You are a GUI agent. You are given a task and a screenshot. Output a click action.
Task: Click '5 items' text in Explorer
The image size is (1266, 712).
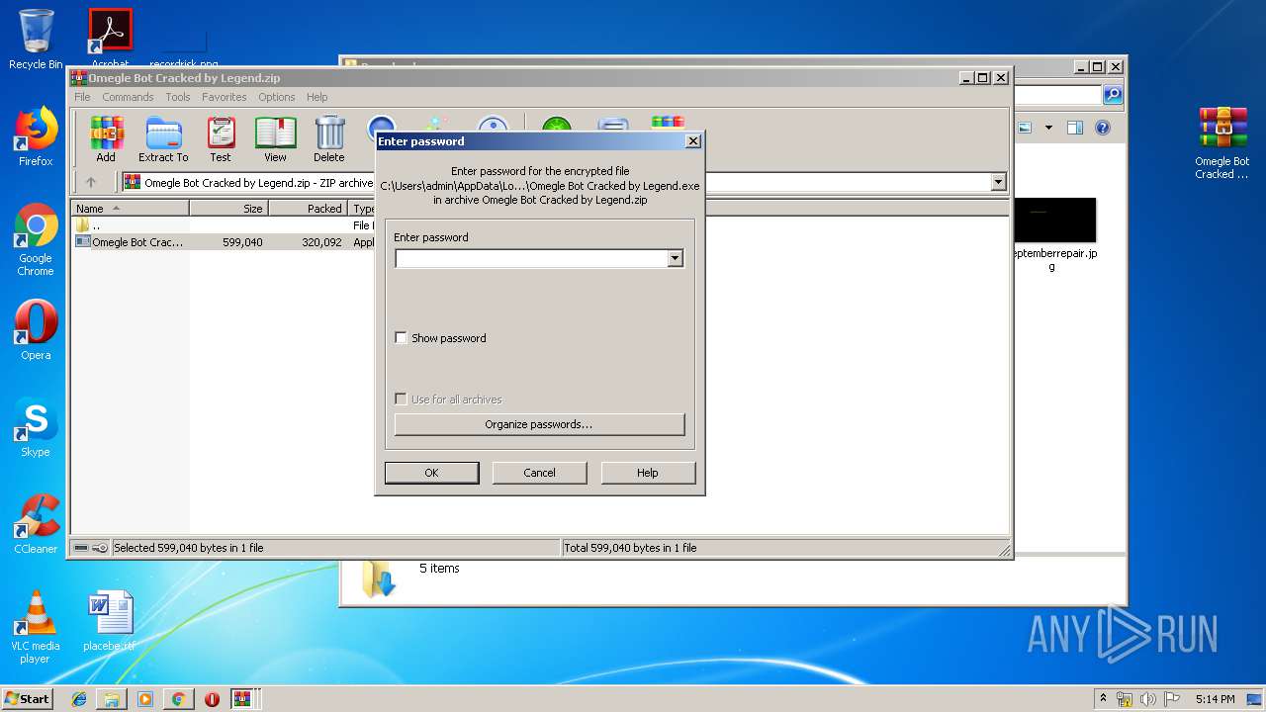point(439,569)
